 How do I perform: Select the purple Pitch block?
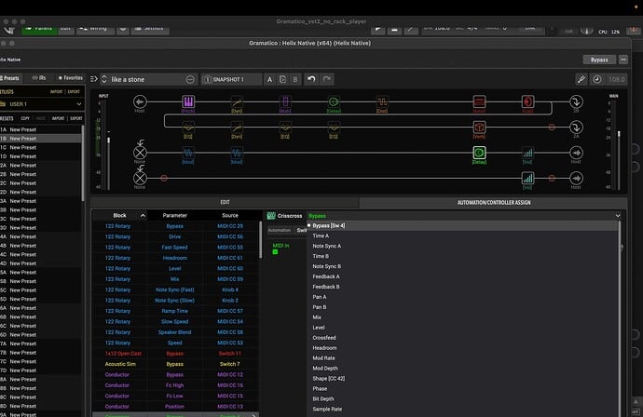188,101
